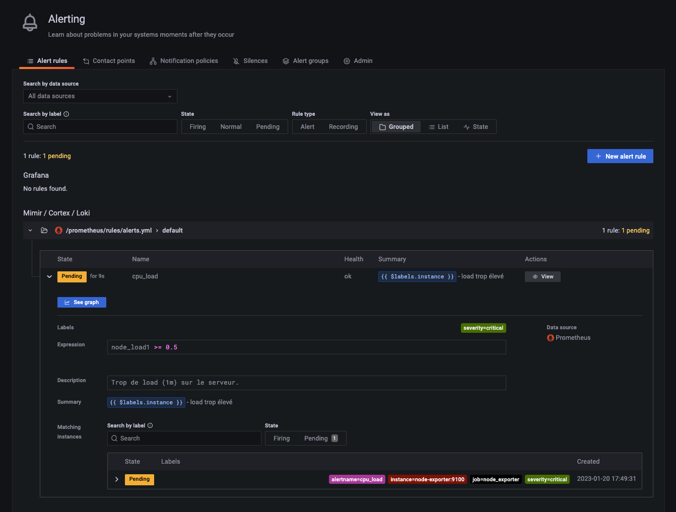Click the Pending badge in the instances table
Image resolution: width=676 pixels, height=512 pixels.
[x=140, y=479]
